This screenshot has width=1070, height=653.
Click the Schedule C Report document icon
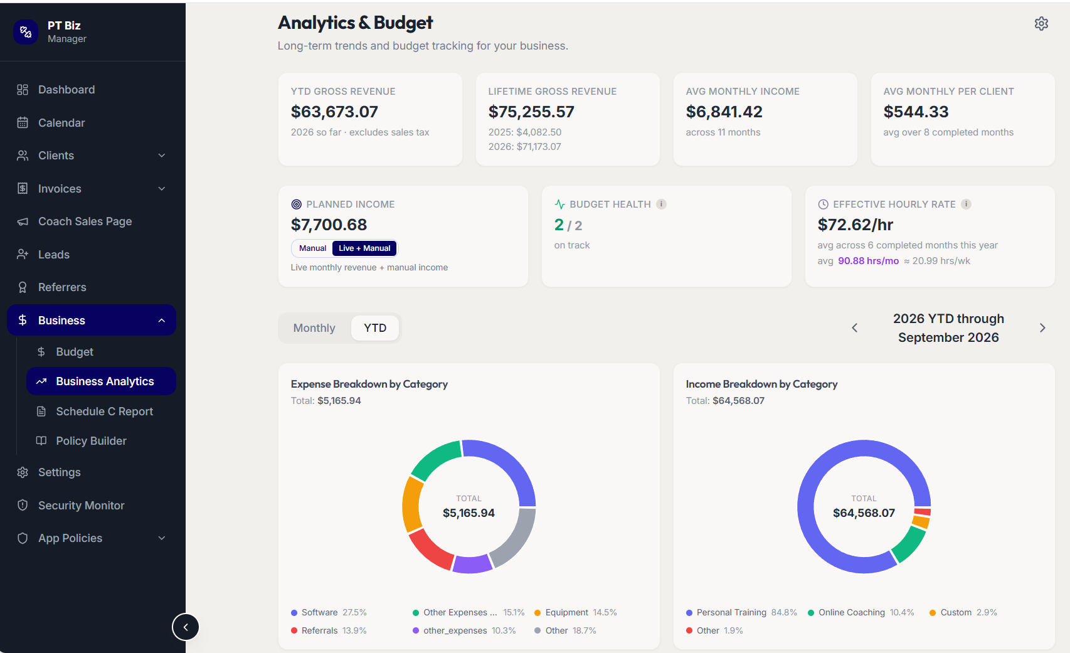pyautogui.click(x=41, y=411)
